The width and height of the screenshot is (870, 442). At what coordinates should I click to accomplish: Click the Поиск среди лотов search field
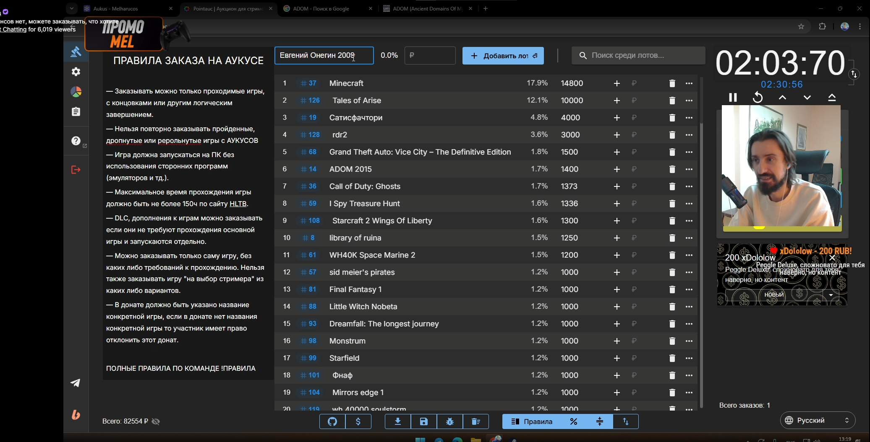(x=638, y=56)
